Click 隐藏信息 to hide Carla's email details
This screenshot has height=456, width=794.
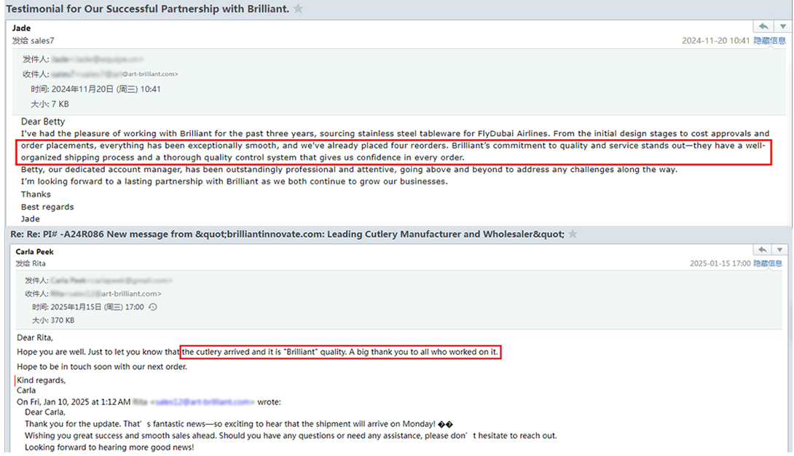769,264
